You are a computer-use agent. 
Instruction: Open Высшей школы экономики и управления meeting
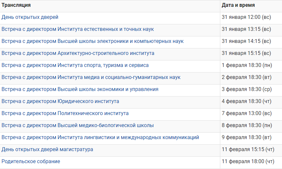pyautogui.click(x=80, y=89)
